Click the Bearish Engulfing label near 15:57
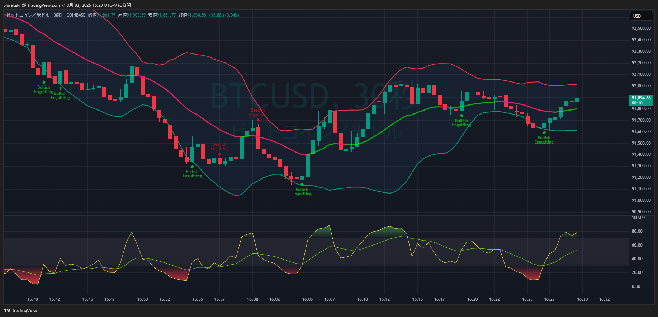The width and height of the screenshot is (658, 317). 219,146
